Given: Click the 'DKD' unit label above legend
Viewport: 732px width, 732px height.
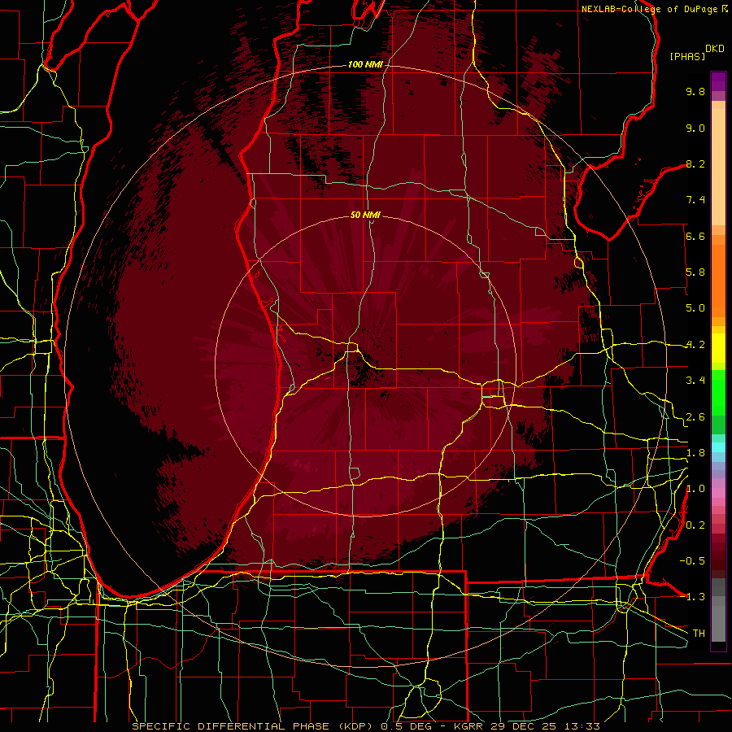Looking at the screenshot, I should (x=715, y=49).
